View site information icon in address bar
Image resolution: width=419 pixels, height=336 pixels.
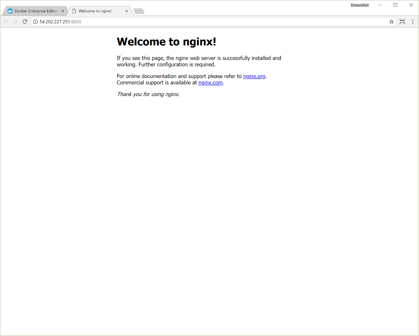[35, 22]
